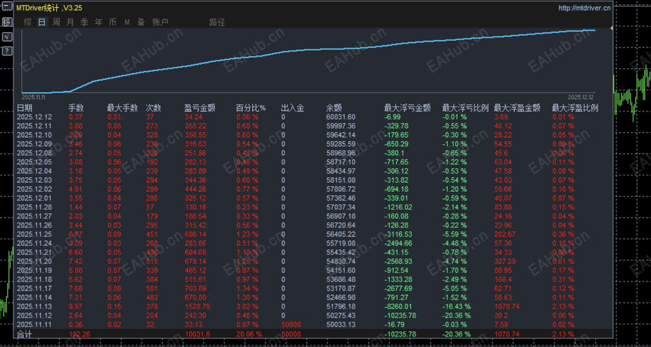Open the 币 symbol statistics tab

[x=113, y=22]
